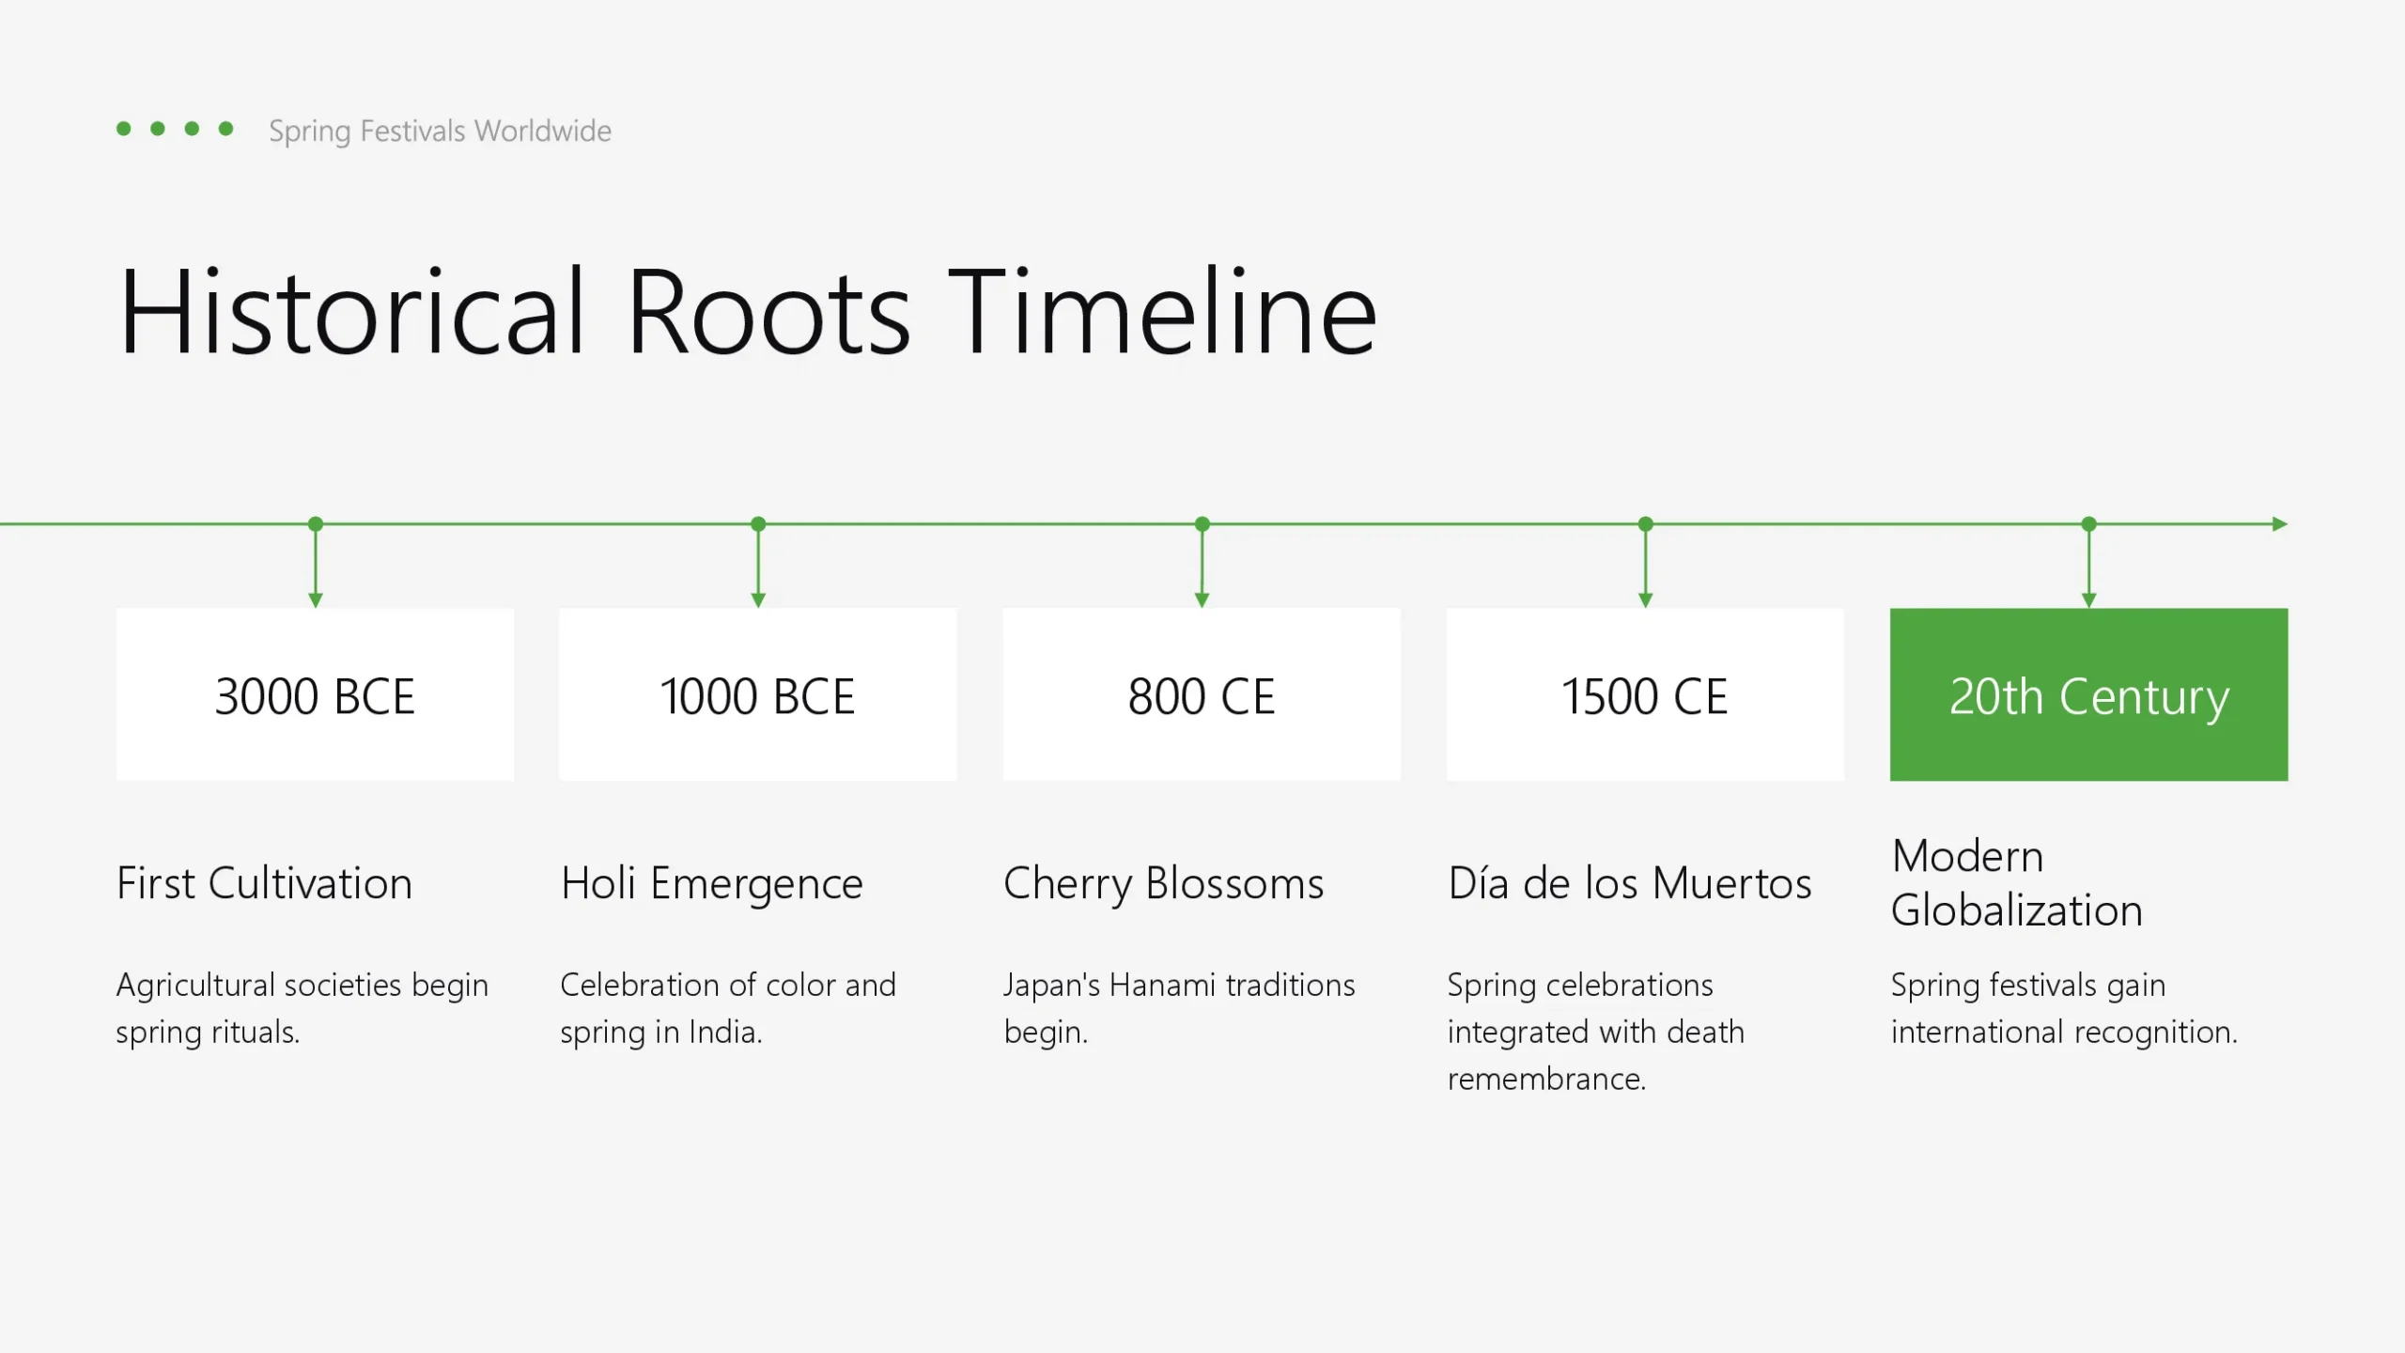Image resolution: width=2405 pixels, height=1353 pixels.
Task: Select the Historical Roots Timeline title
Action: tap(747, 312)
